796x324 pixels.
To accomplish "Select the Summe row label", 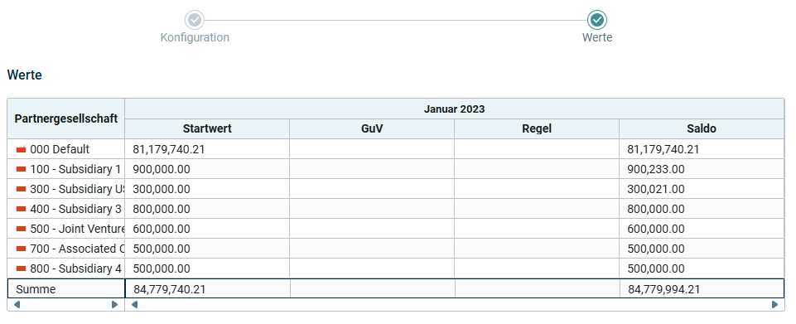I will [36, 289].
